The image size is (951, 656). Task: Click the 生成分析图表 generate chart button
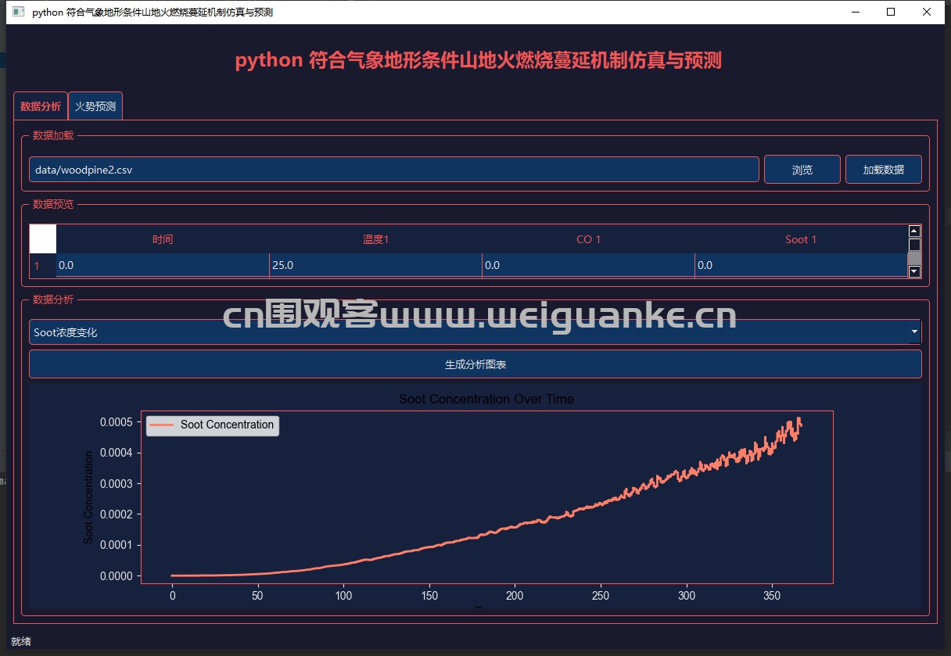point(475,364)
